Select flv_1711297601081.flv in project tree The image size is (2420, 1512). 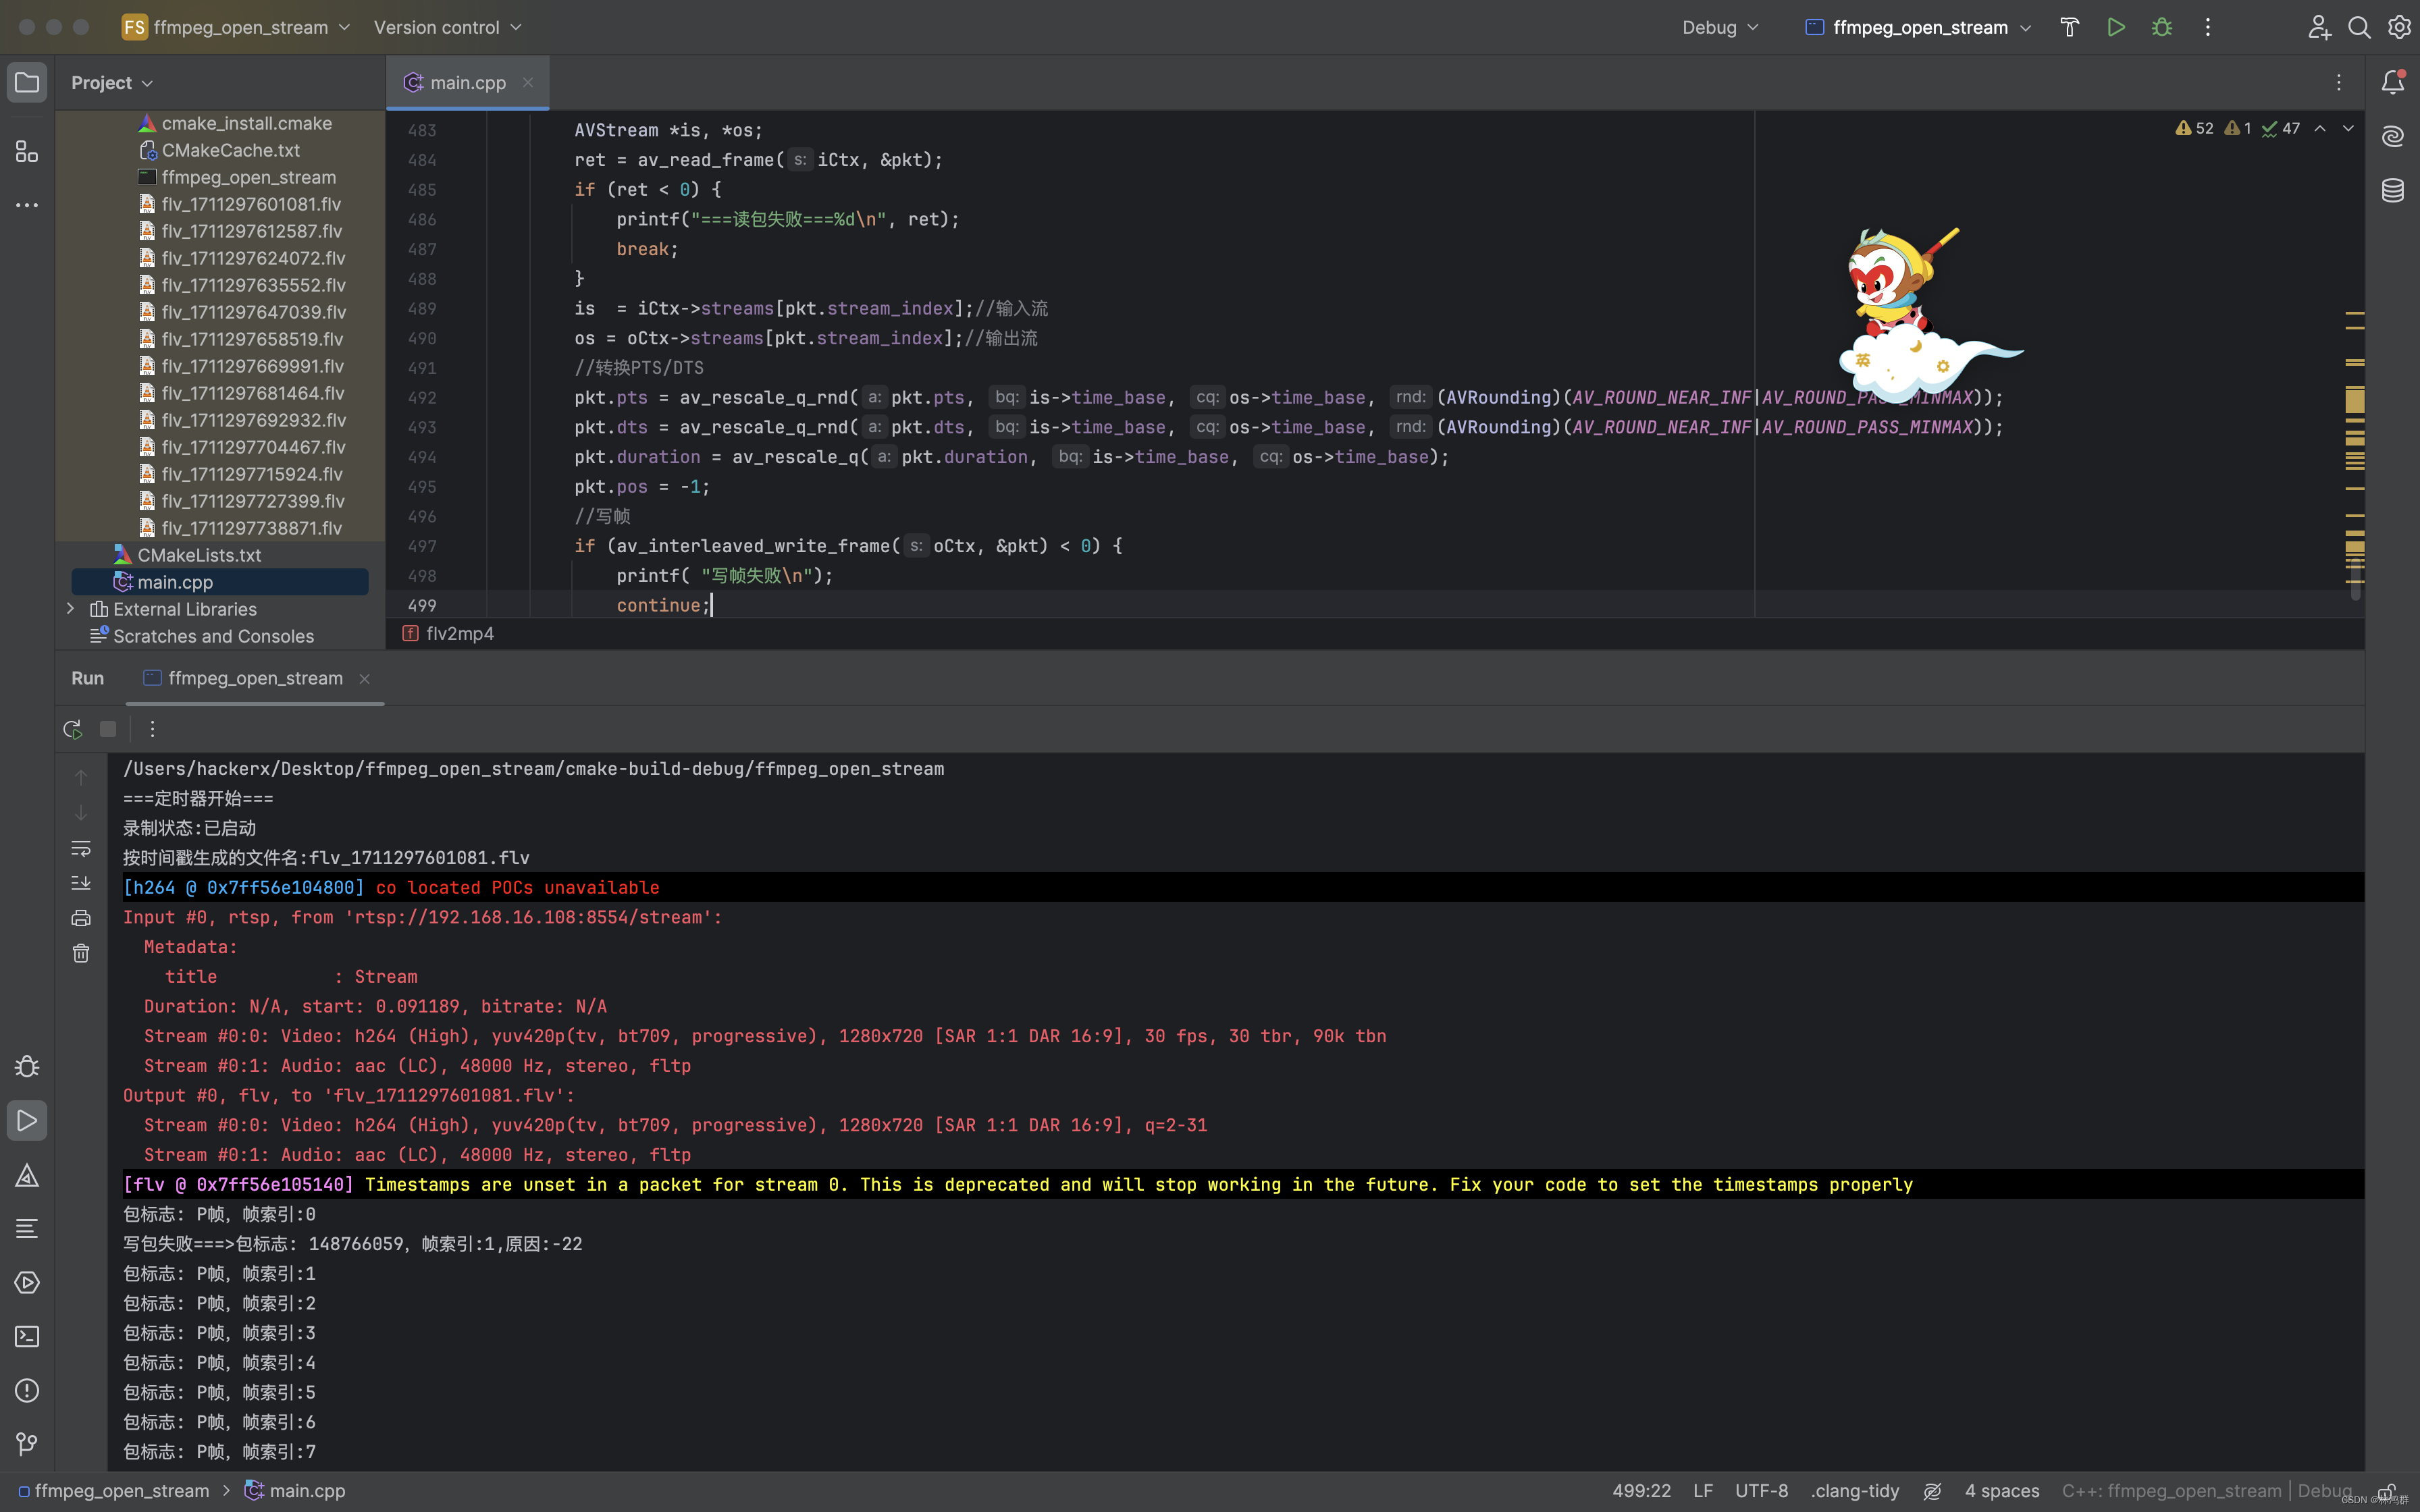[x=253, y=204]
